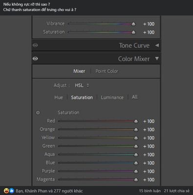Click the basic Saturation slider handle
This screenshot has height=195, width=193.
click(x=133, y=32)
